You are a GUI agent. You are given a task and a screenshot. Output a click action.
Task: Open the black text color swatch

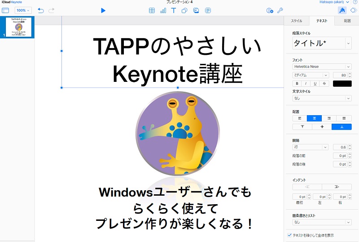click(342, 84)
